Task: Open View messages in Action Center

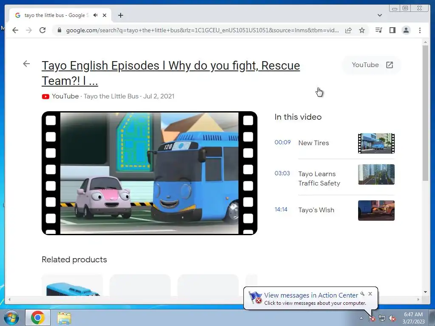Action: [x=311, y=295]
